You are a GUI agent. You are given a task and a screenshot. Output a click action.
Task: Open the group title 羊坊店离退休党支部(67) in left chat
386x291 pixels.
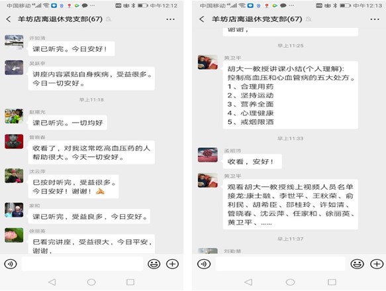60,19
